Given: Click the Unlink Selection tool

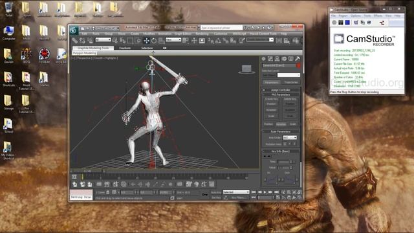Looking at the screenshot, I should (x=82, y=40).
